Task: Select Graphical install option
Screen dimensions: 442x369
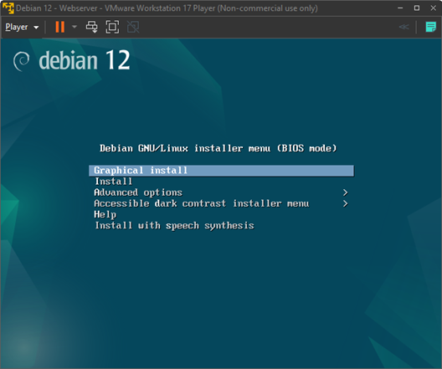Action: 221,171
